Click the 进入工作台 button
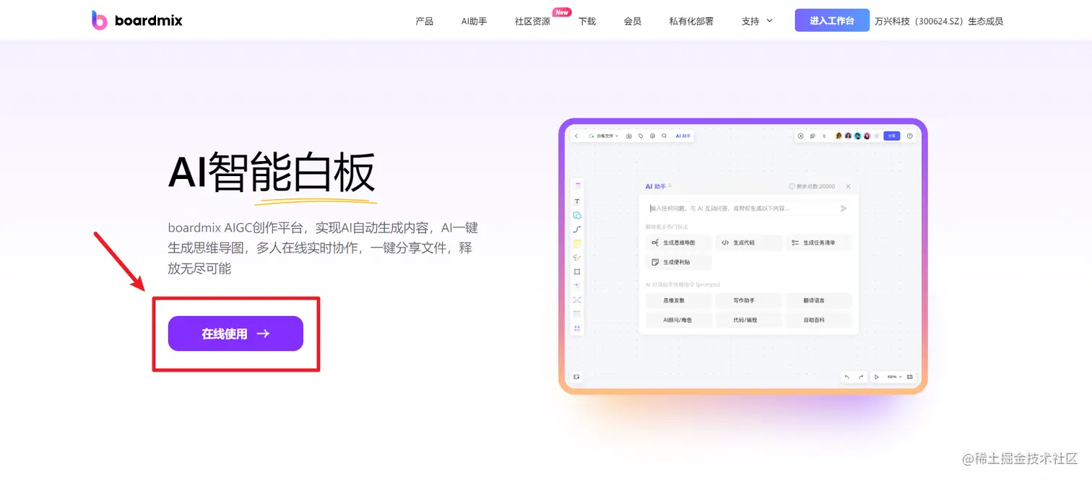 coord(832,20)
